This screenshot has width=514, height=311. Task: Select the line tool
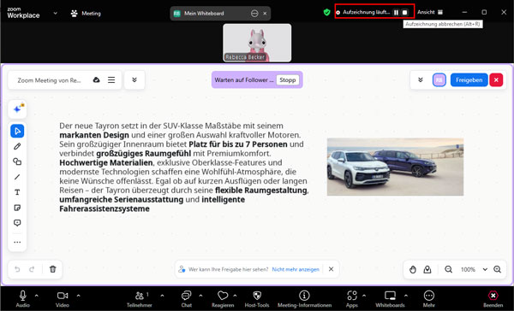17,177
